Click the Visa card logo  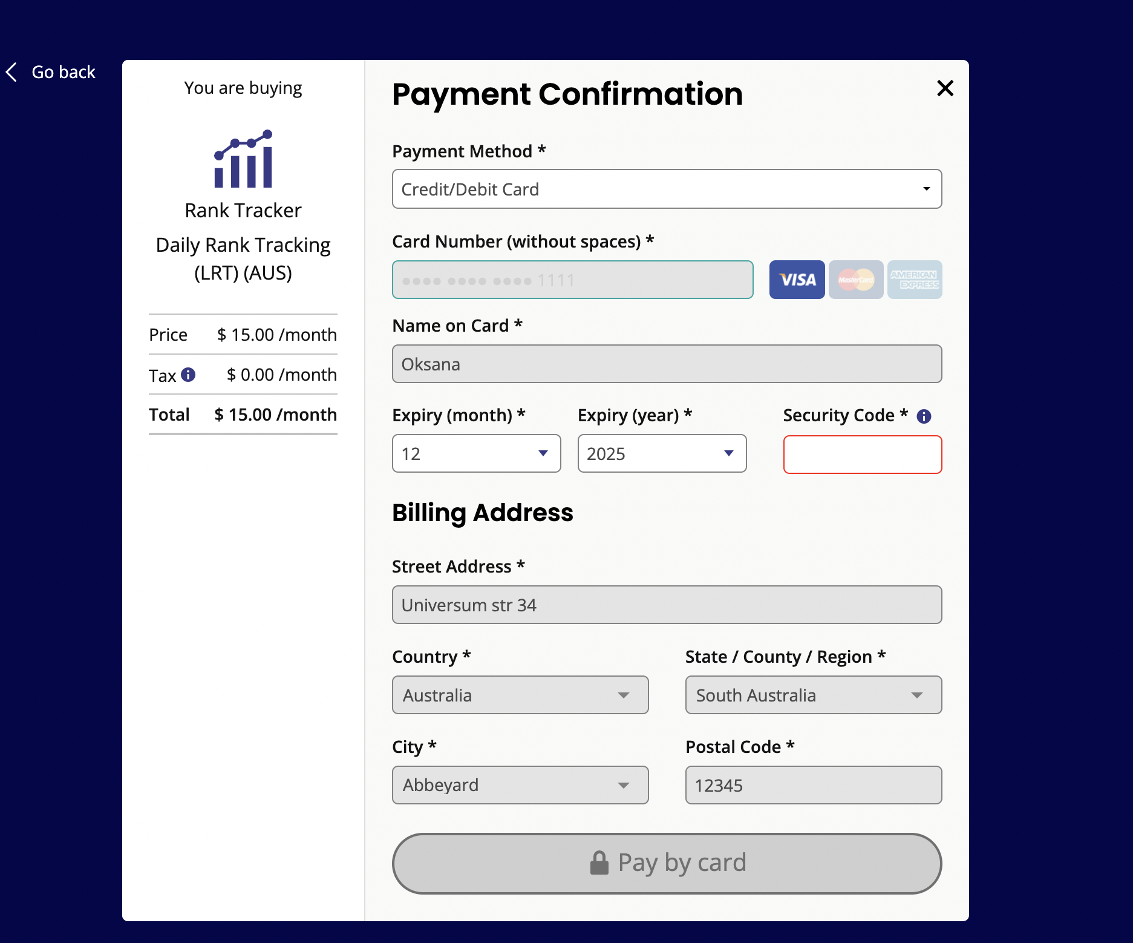click(x=797, y=280)
